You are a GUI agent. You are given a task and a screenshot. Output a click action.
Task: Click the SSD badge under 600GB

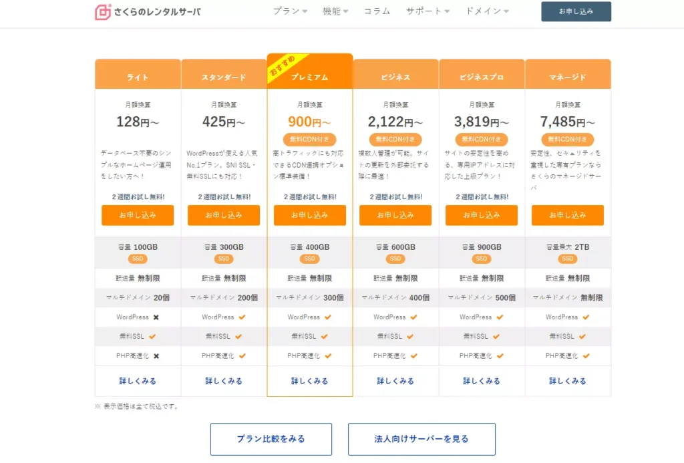395,259
